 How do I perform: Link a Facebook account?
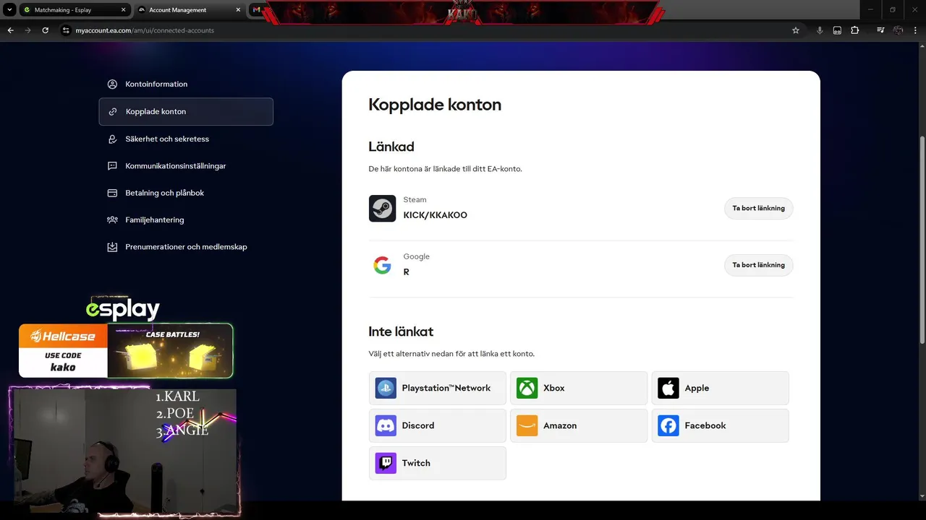point(720,425)
